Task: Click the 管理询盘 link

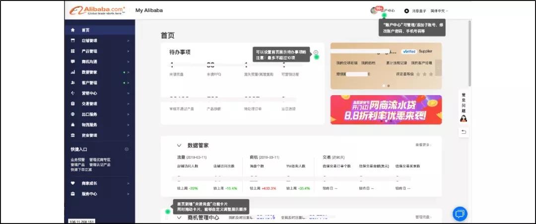Action: [x=423, y=217]
